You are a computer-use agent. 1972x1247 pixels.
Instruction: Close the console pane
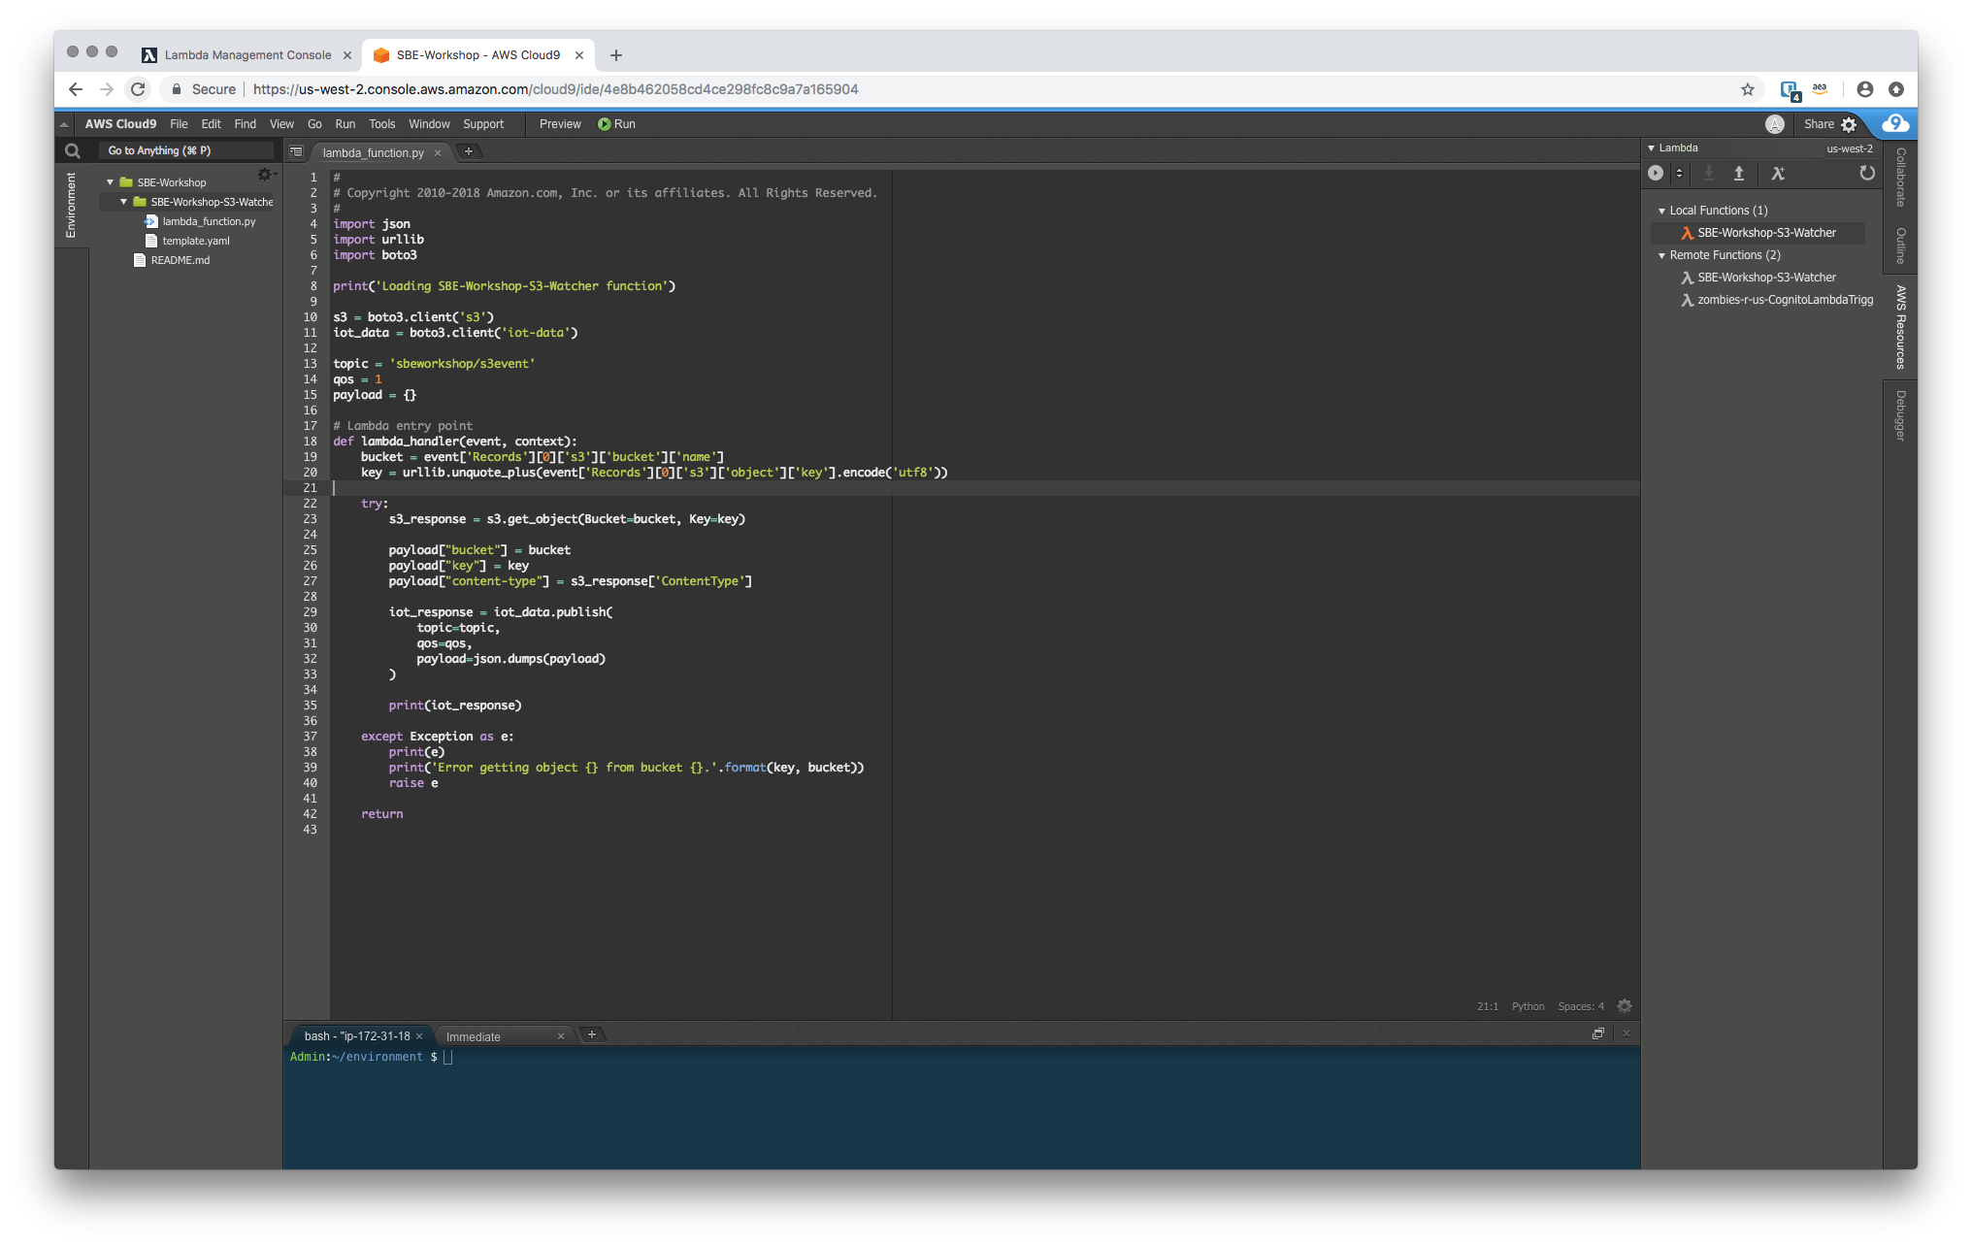tap(1626, 1034)
